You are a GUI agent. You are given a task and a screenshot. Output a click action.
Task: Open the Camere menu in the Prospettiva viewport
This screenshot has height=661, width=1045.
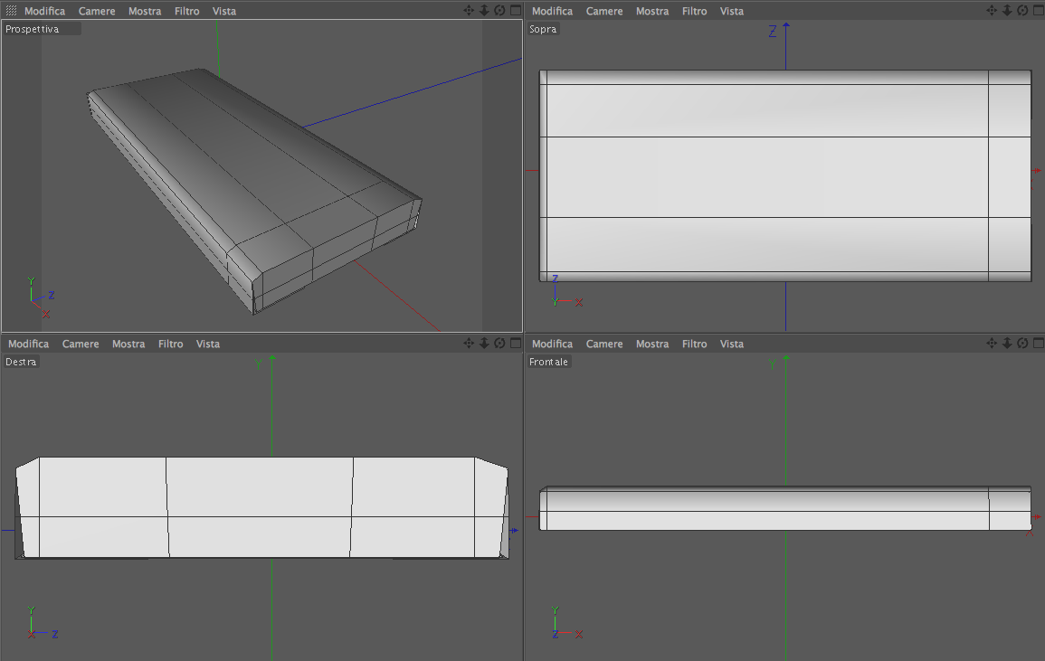pyautogui.click(x=97, y=12)
